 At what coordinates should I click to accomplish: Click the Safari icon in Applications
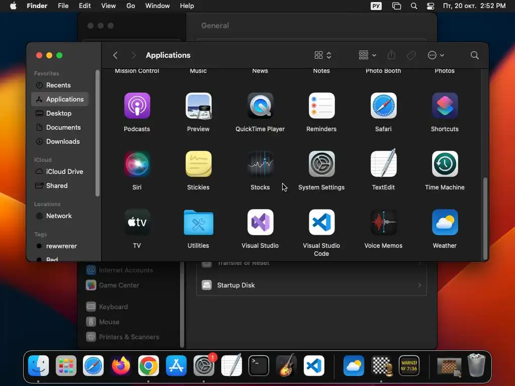point(383,106)
